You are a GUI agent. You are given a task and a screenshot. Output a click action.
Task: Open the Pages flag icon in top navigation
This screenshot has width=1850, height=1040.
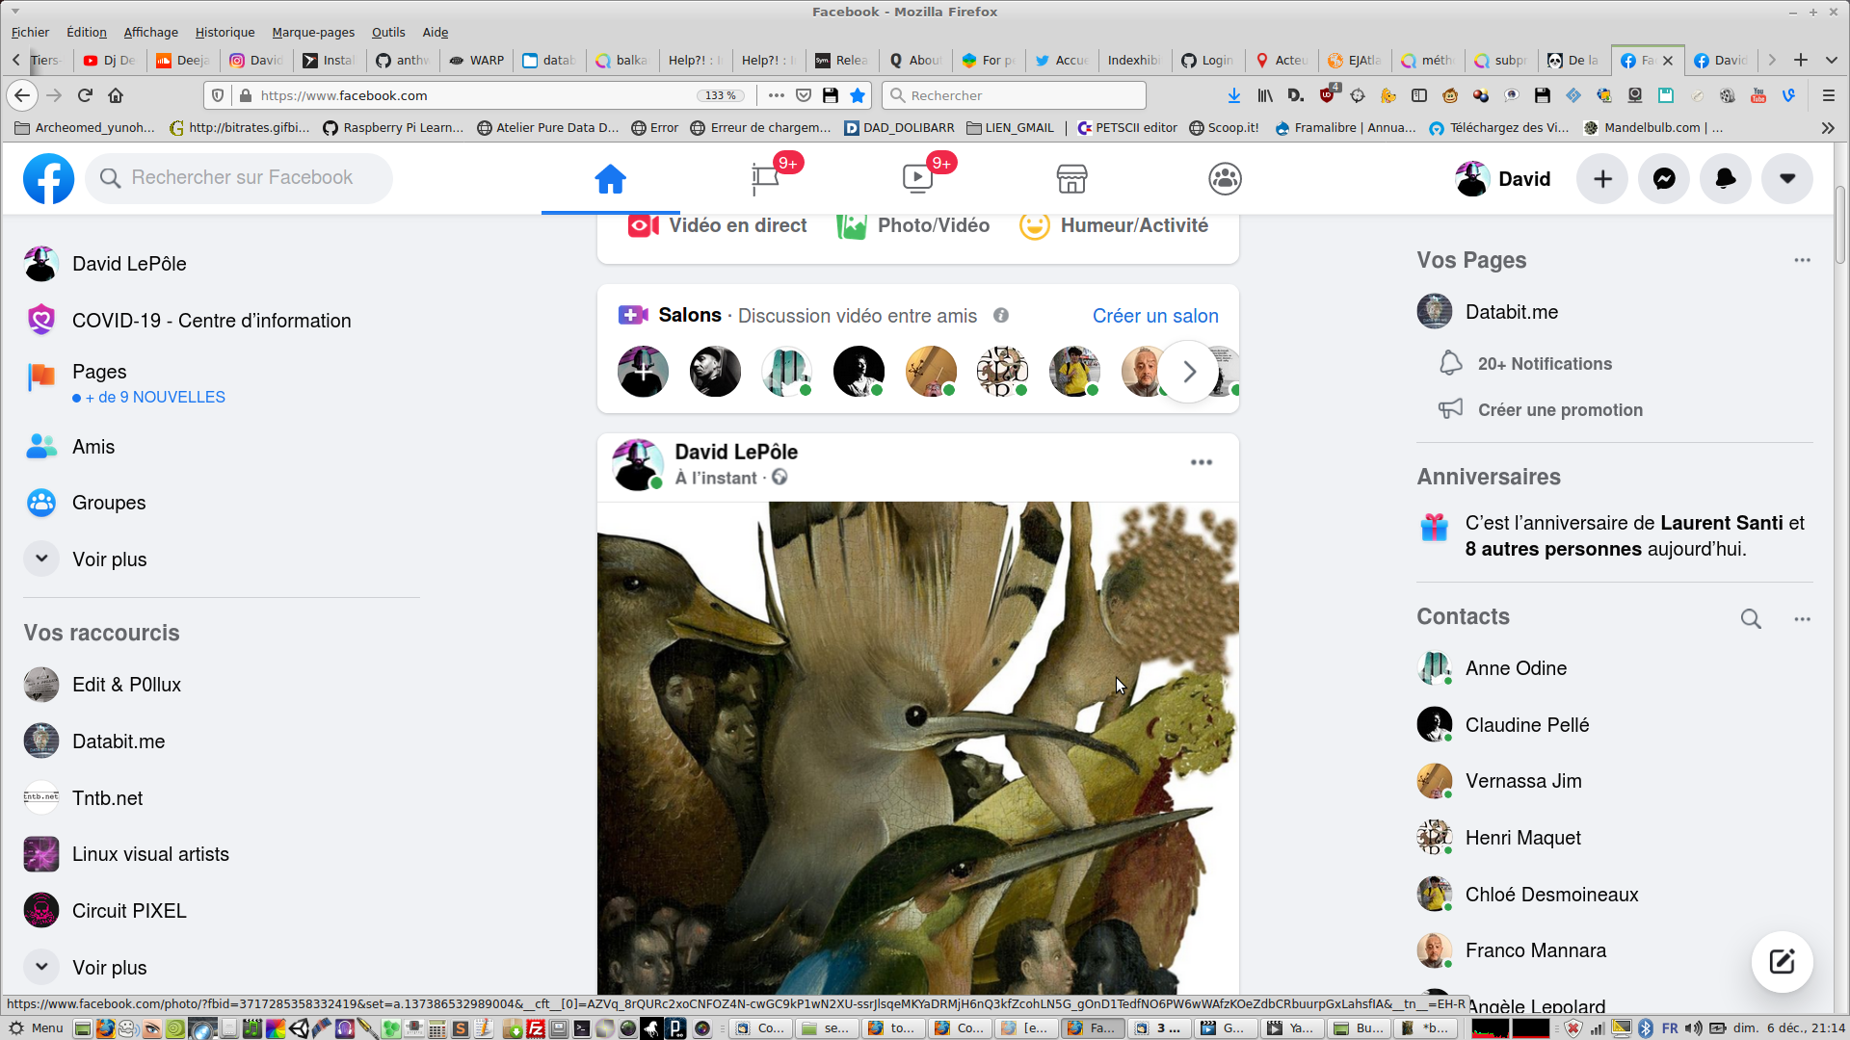tap(765, 179)
